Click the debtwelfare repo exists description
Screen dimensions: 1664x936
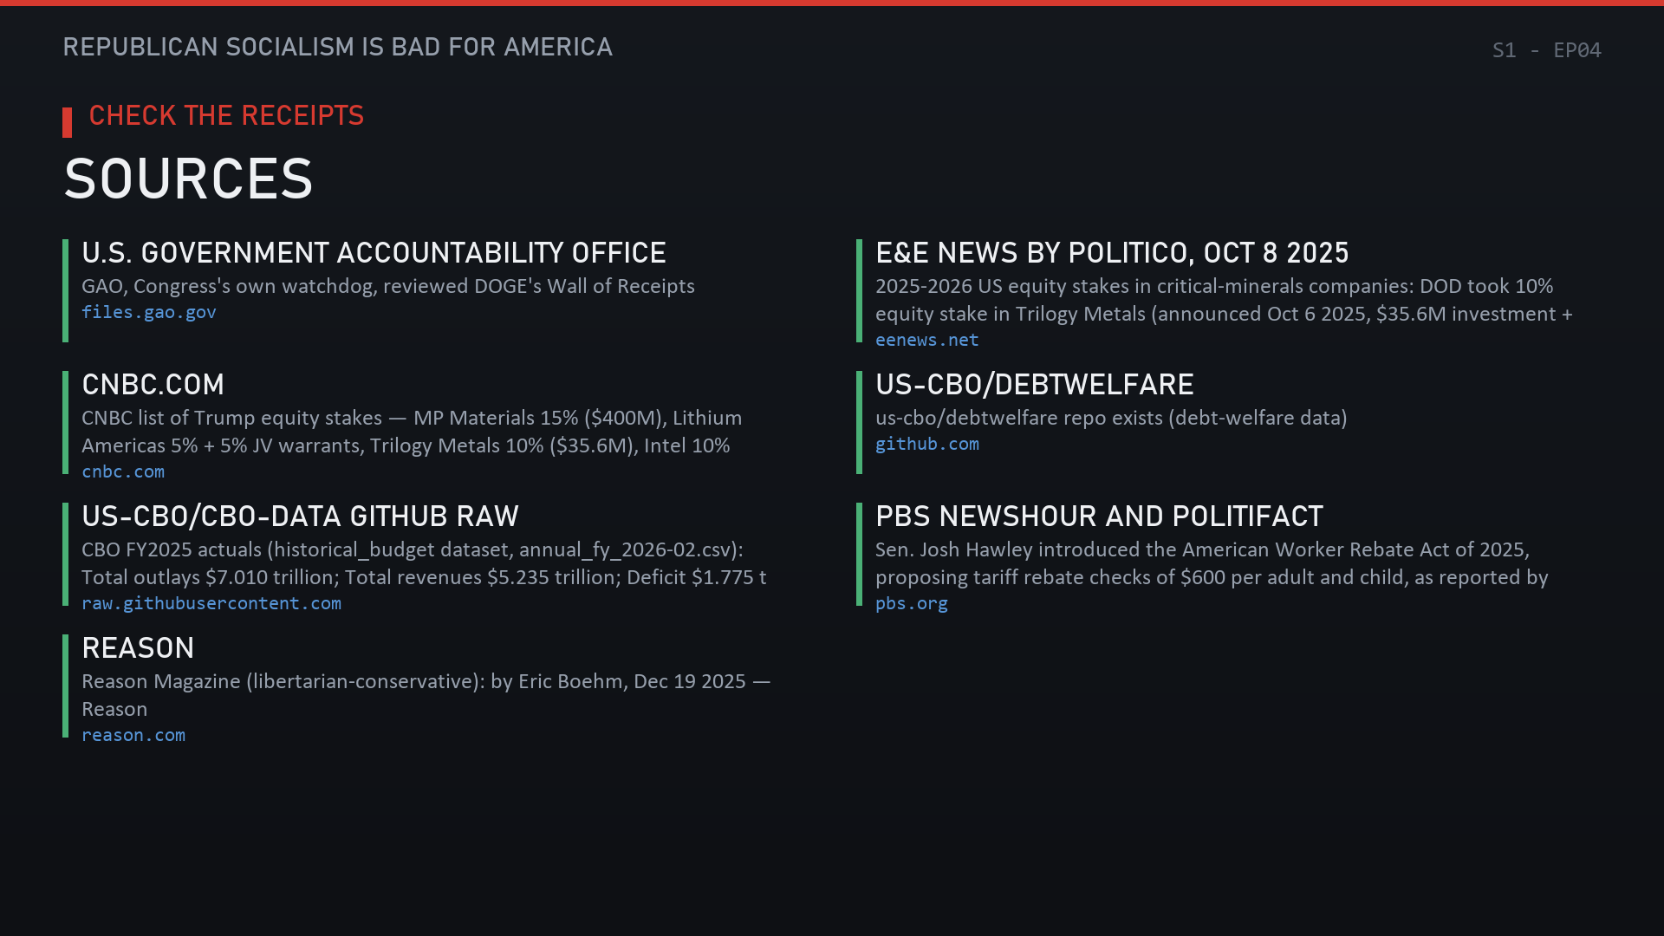click(1111, 419)
